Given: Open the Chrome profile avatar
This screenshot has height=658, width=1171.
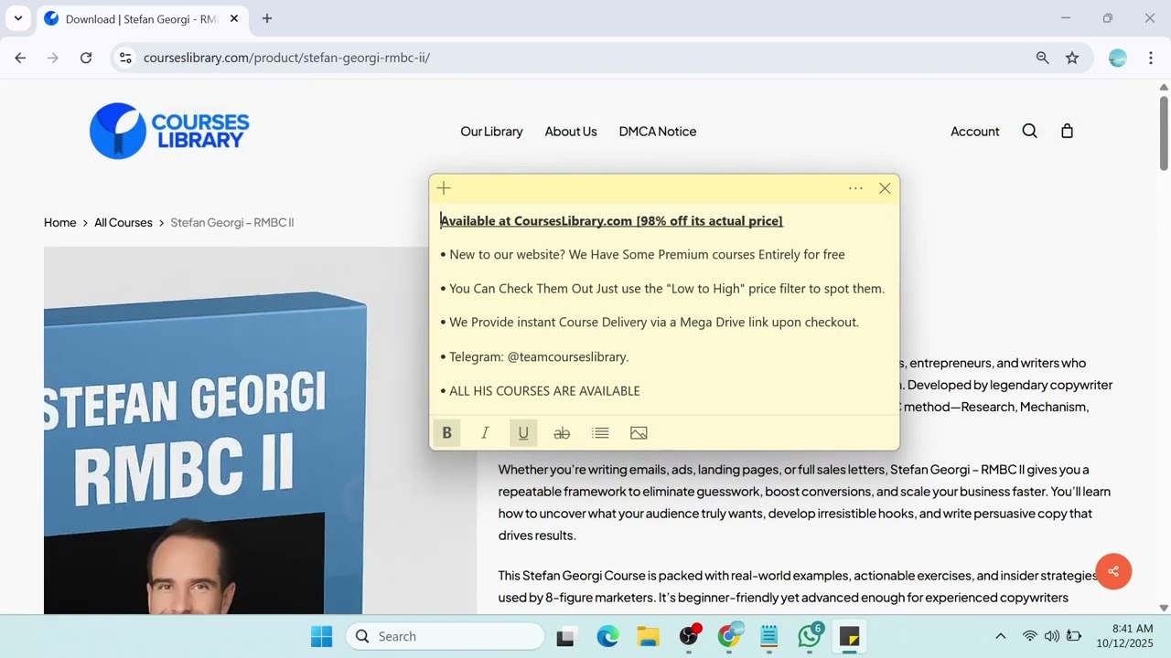Looking at the screenshot, I should pyautogui.click(x=1118, y=58).
